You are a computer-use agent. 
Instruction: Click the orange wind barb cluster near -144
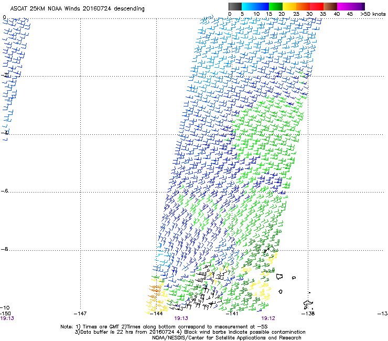pyautogui.click(x=154, y=292)
